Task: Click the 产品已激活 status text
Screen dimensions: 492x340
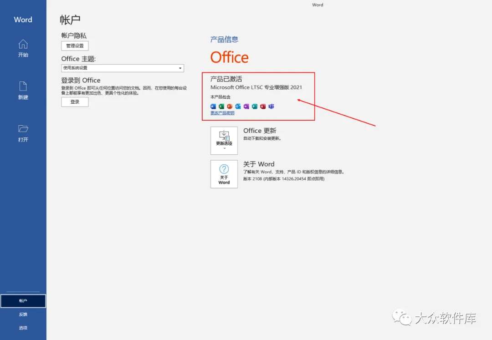Action: click(x=226, y=79)
